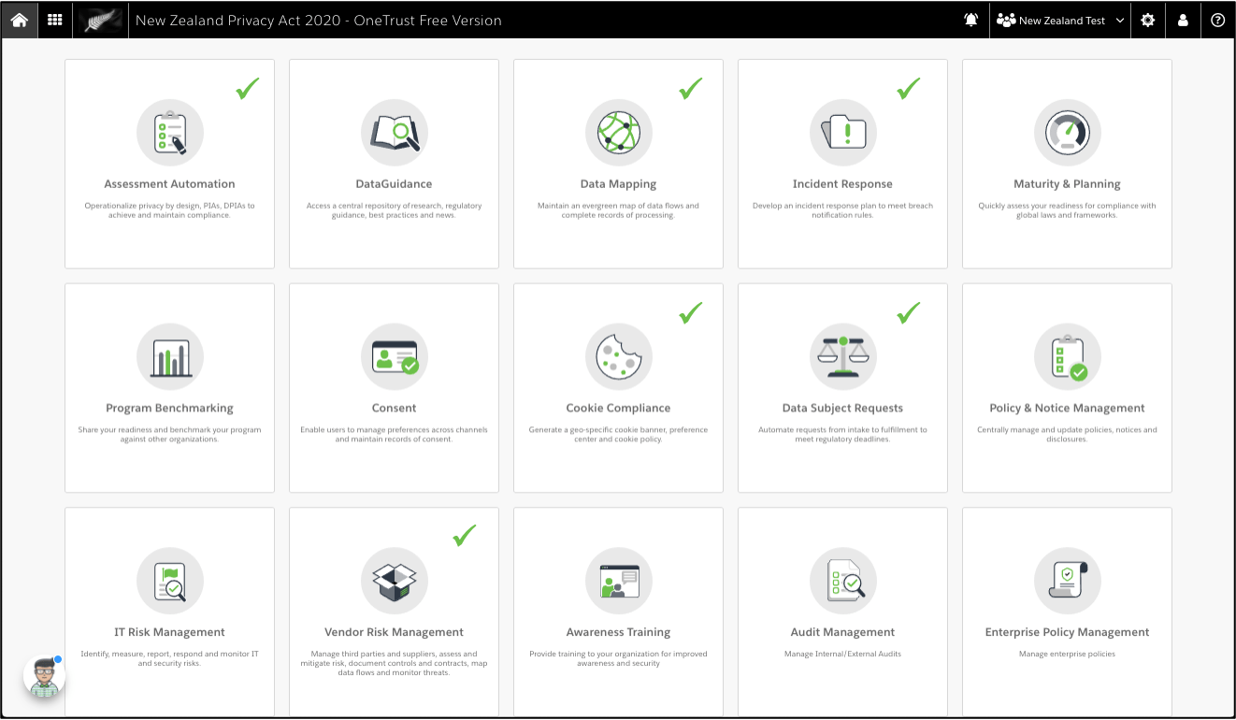1236x720 pixels.
Task: Click the Policy & Notice Management checklist icon
Action: (1068, 356)
